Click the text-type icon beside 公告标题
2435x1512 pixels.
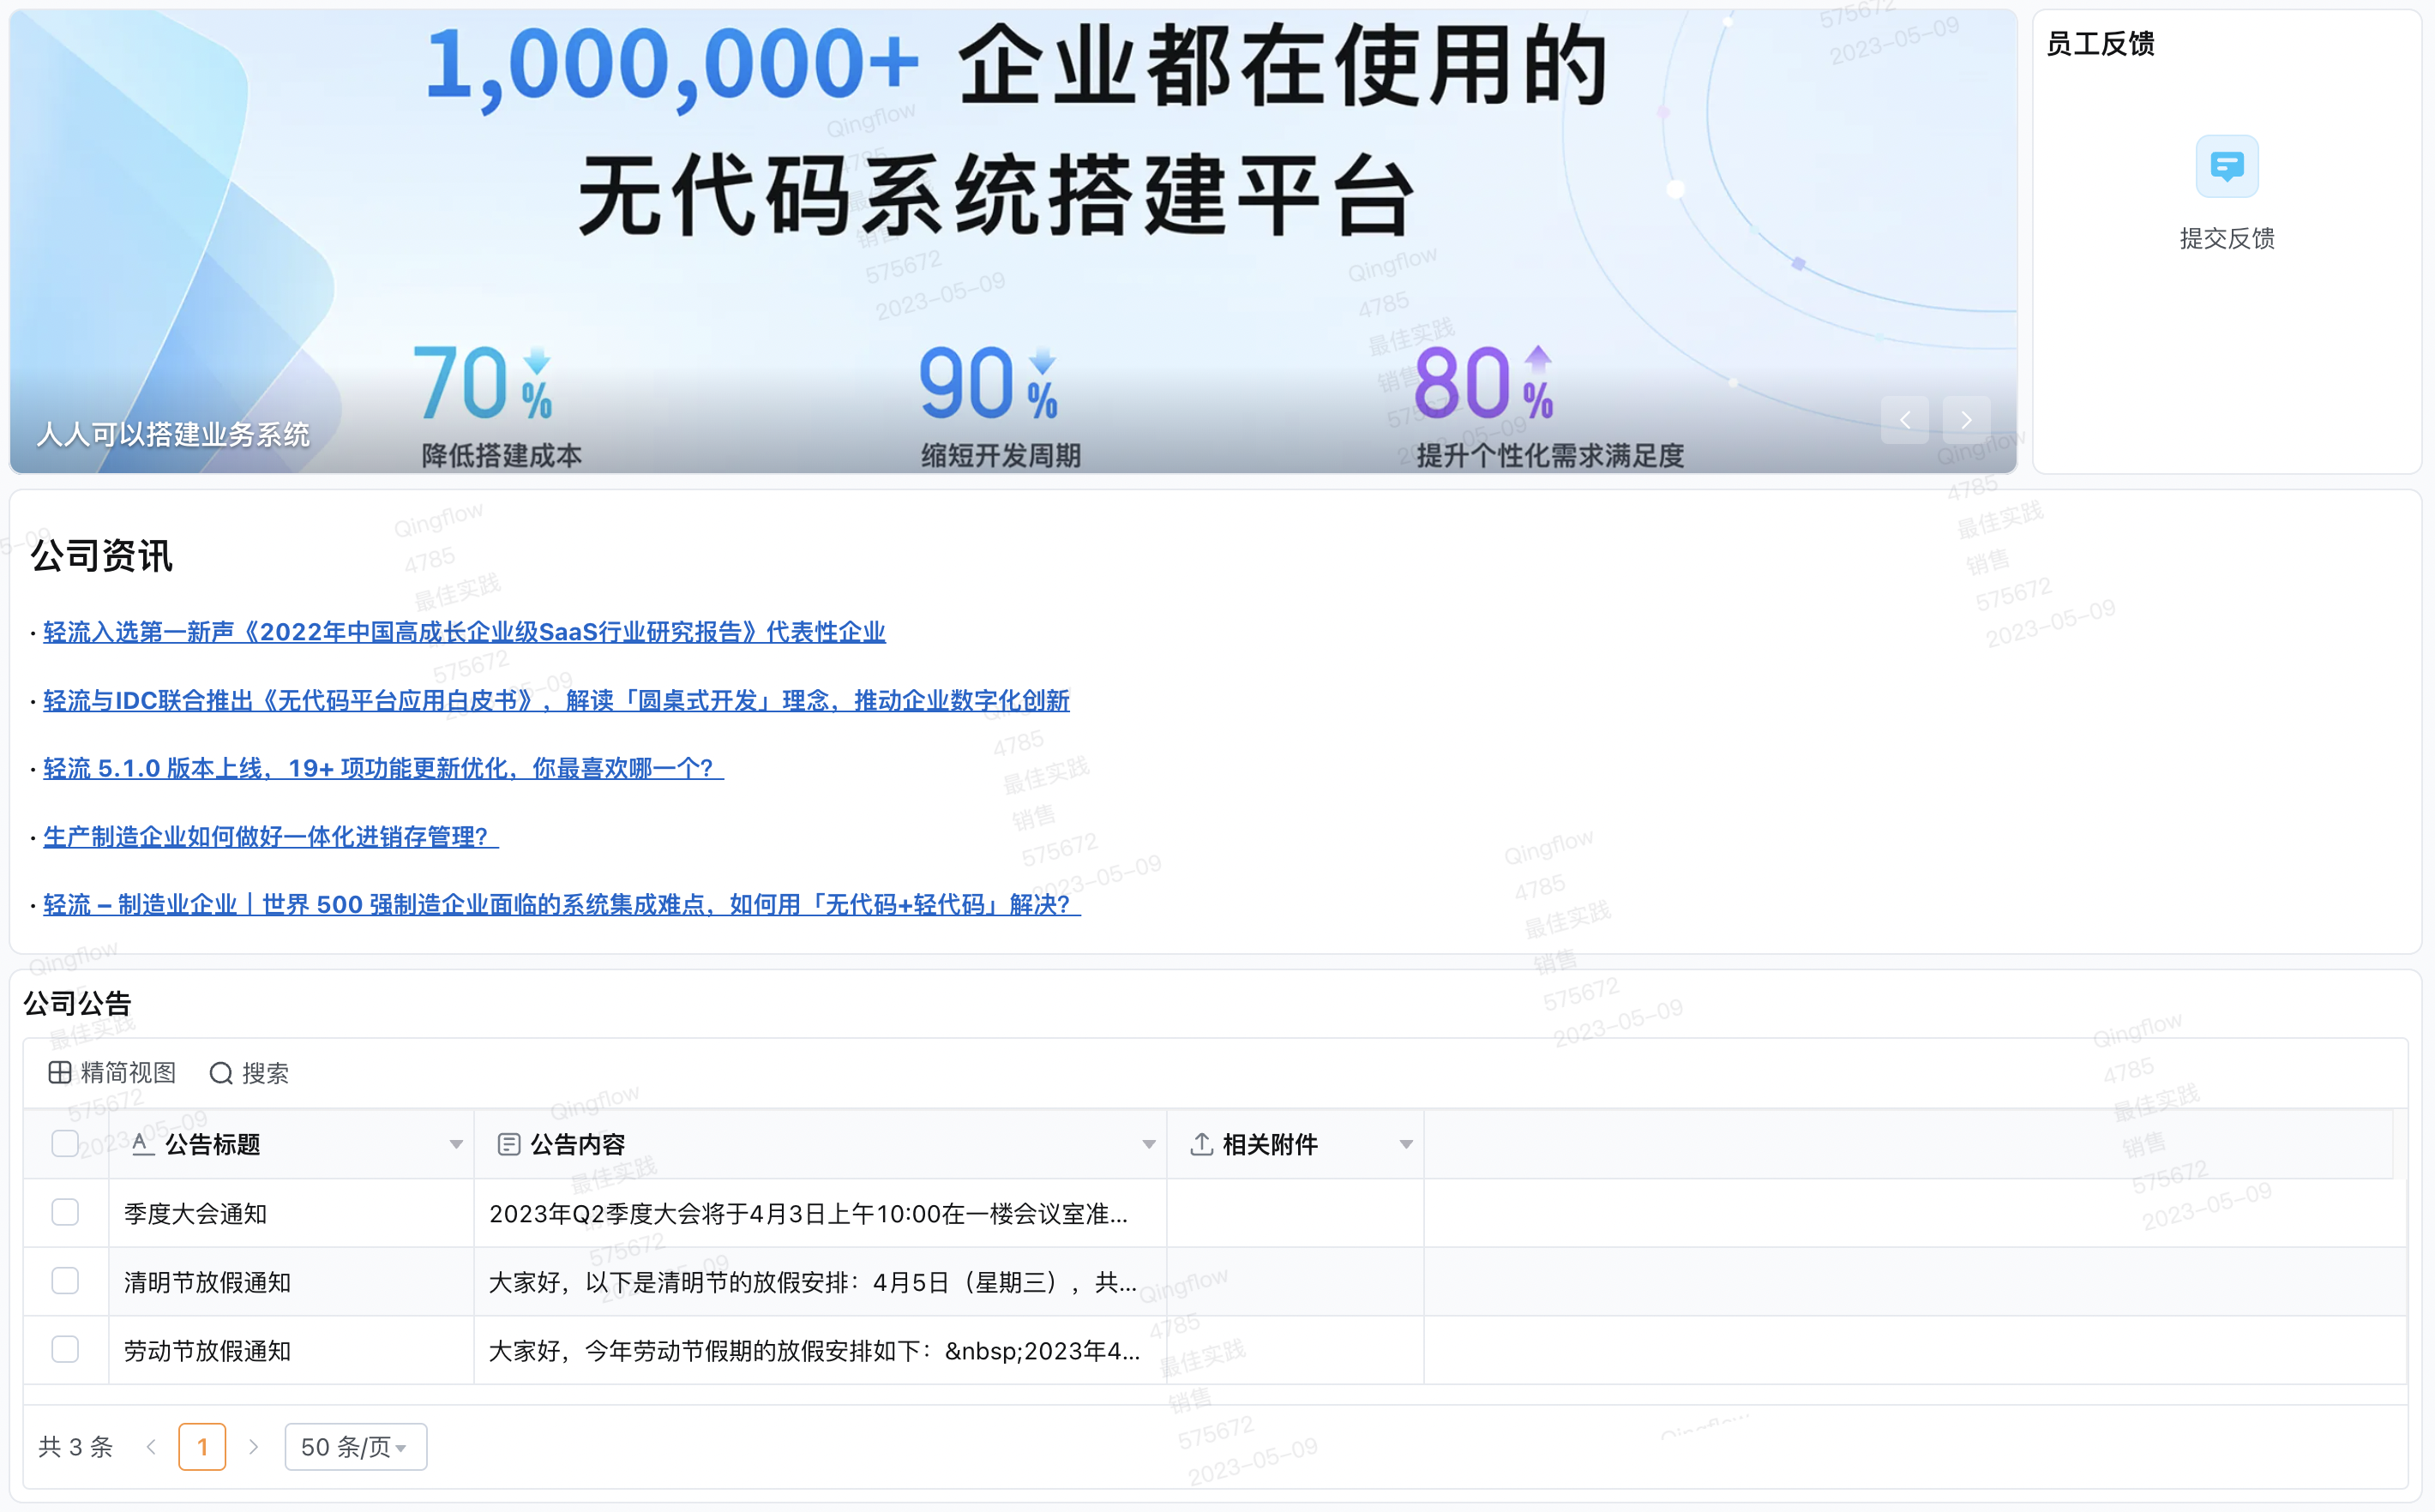tap(142, 1143)
